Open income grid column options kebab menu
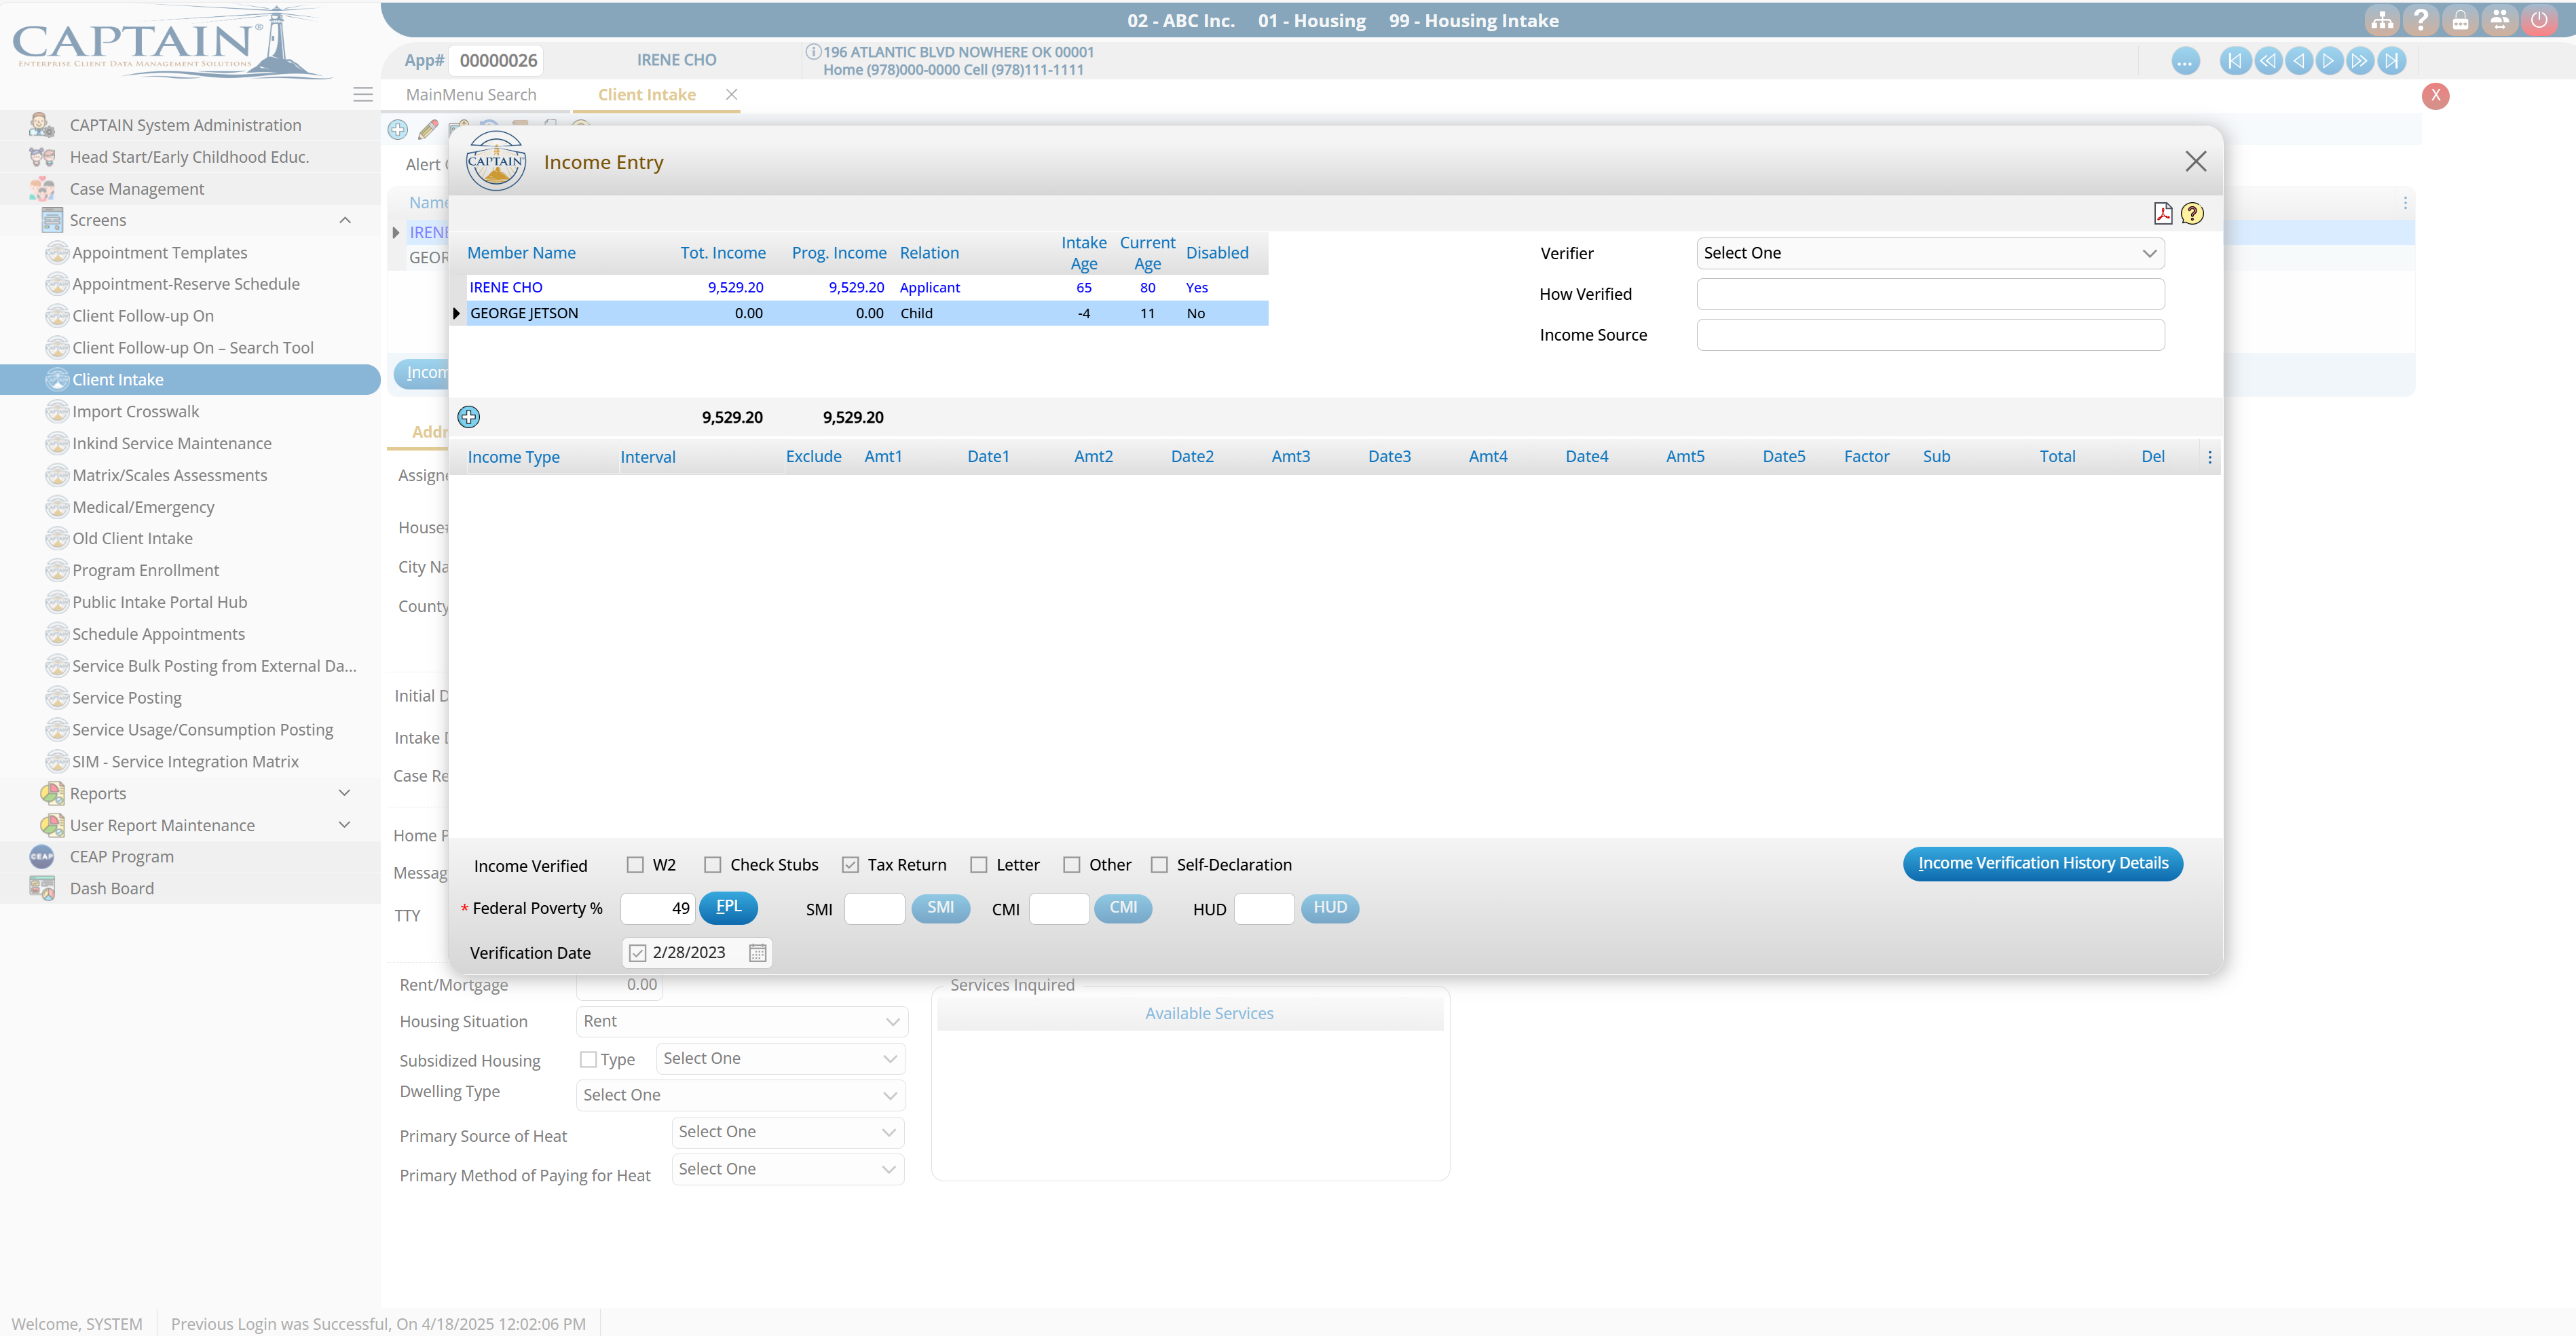2576x1336 pixels. coord(2209,457)
